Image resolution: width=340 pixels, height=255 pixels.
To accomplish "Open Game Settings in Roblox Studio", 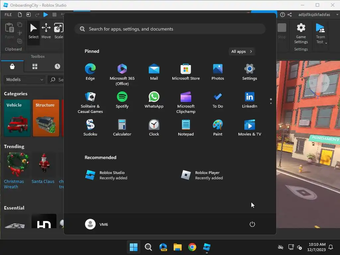I will pyautogui.click(x=301, y=34).
